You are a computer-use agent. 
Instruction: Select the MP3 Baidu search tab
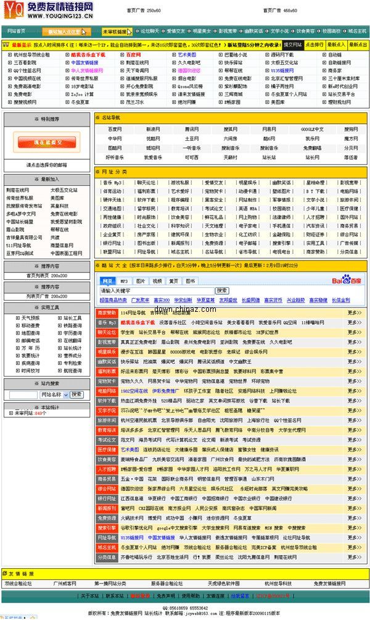pyautogui.click(x=124, y=281)
